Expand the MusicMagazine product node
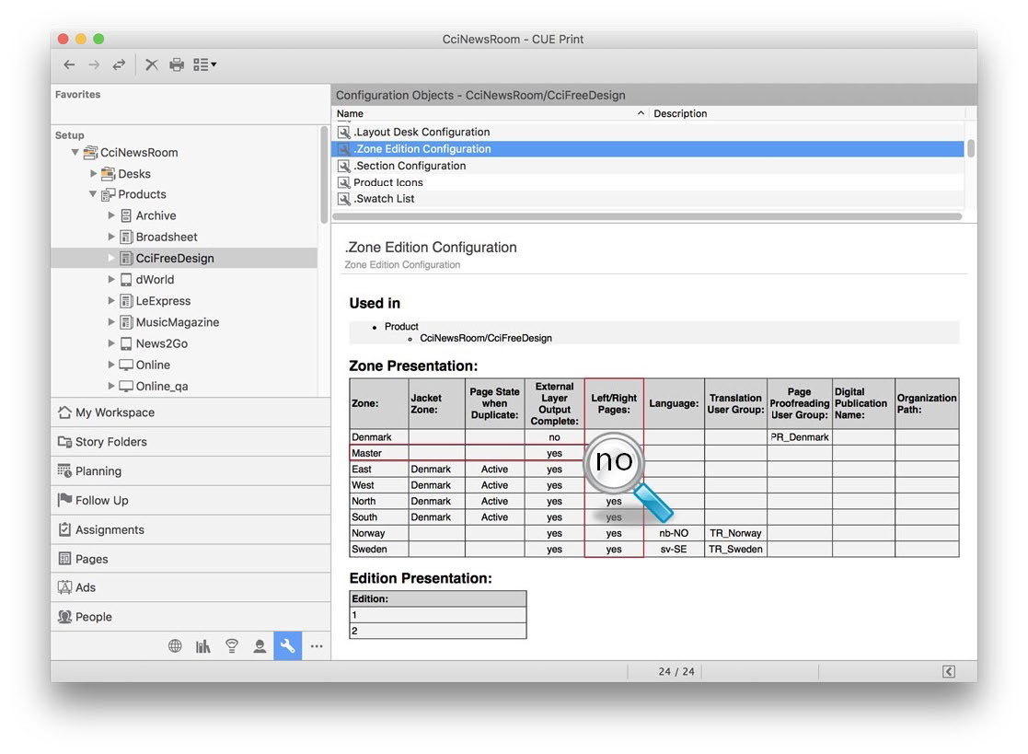Screen dimensions: 1028x754 coord(111,322)
